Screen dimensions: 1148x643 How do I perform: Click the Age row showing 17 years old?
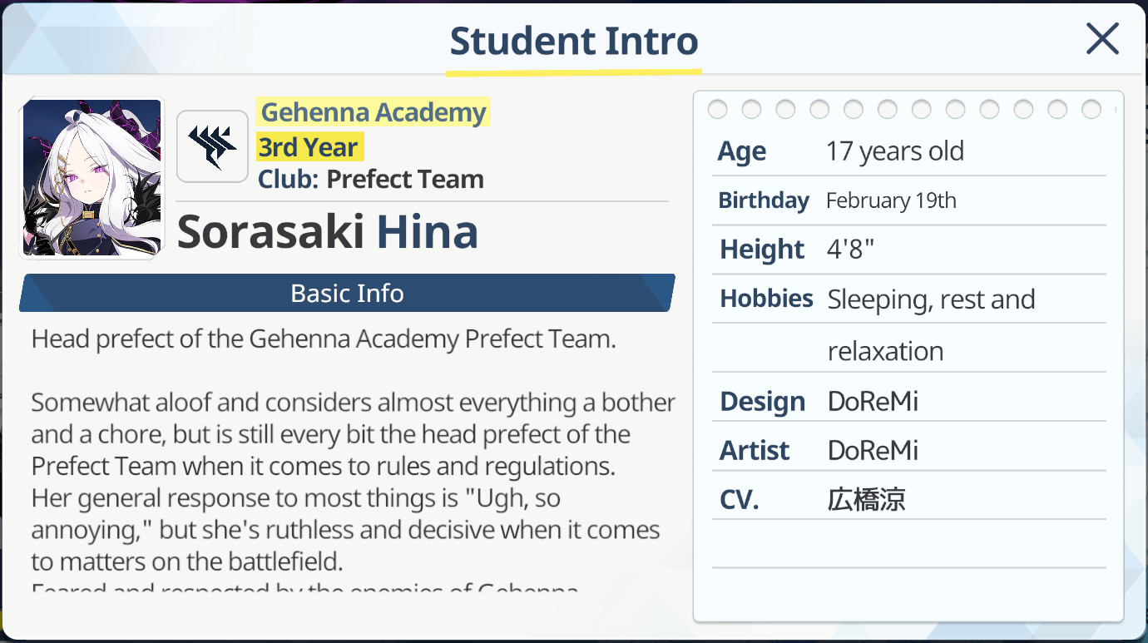tap(894, 151)
